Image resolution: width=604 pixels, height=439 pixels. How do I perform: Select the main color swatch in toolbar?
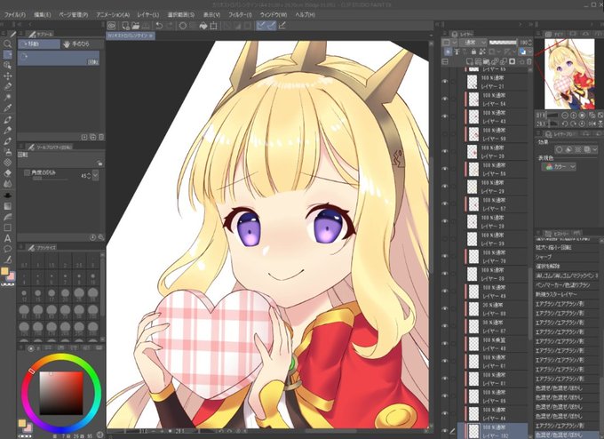tap(4, 271)
